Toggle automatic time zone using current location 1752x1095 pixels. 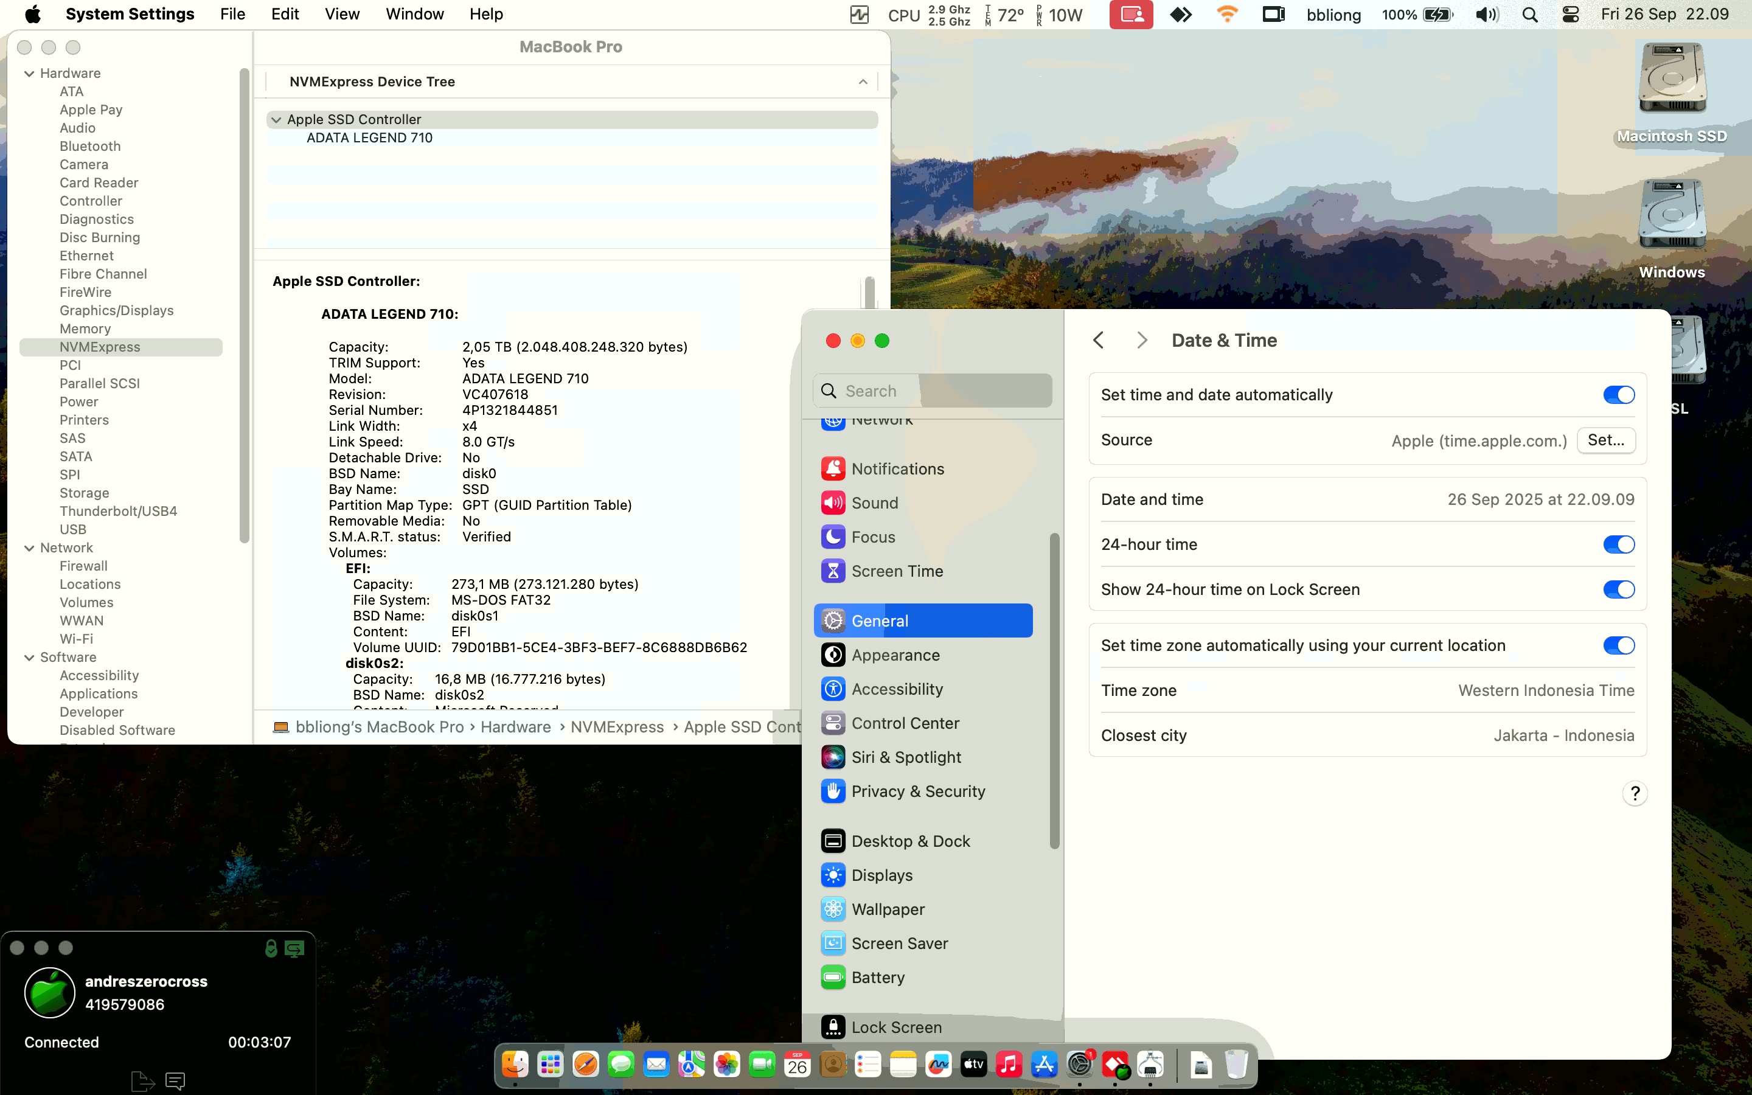[1619, 645]
